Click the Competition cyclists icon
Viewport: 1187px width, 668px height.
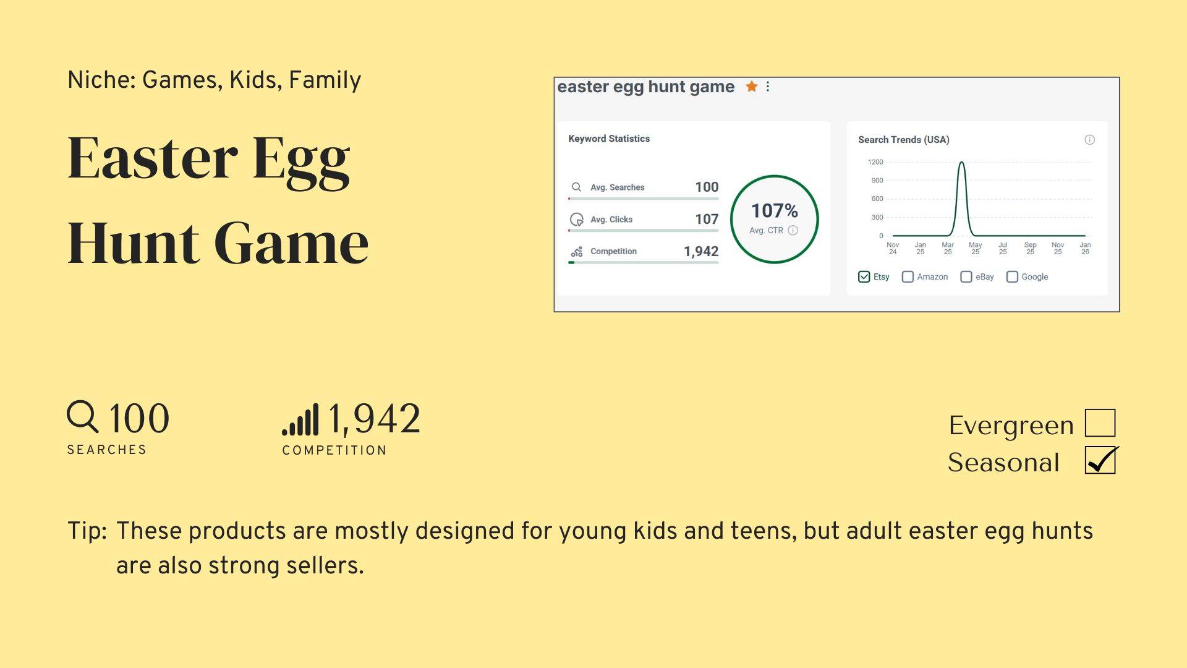(x=577, y=252)
